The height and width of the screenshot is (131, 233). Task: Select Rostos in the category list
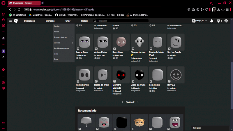pyautogui.click(x=57, y=32)
